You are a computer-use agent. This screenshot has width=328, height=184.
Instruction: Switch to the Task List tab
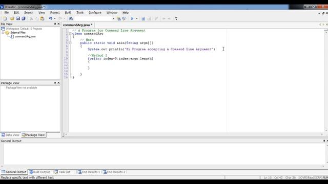click(x=63, y=172)
